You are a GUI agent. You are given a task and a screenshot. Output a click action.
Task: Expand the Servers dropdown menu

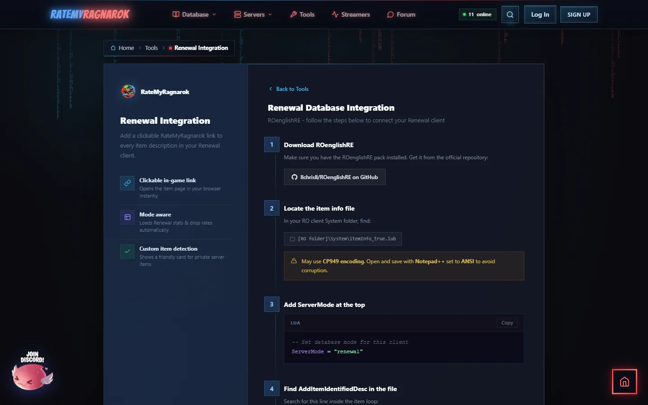(253, 14)
